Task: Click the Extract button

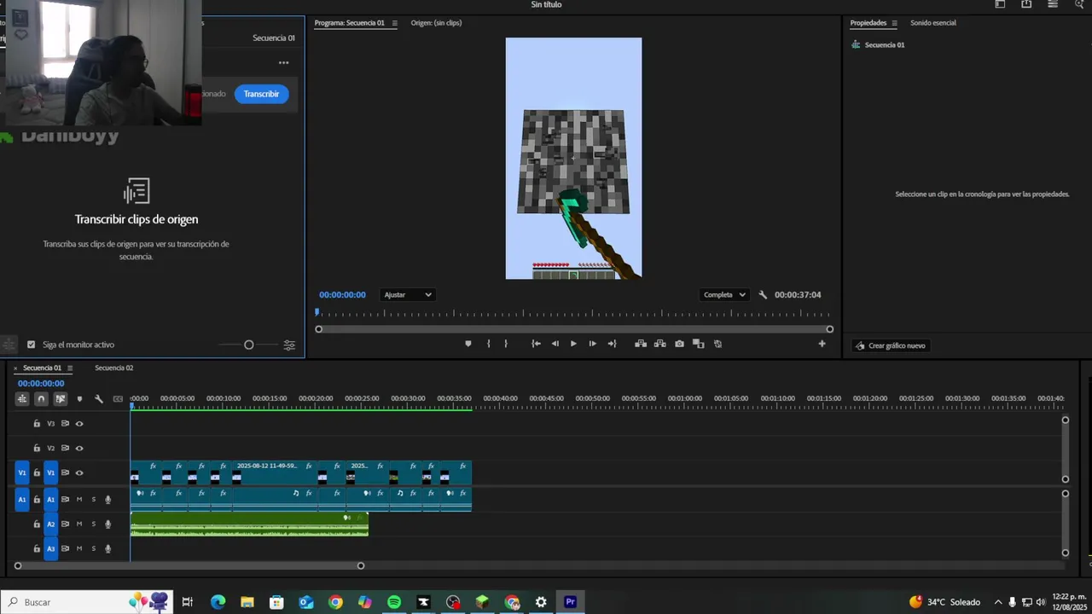Action: [x=659, y=344]
